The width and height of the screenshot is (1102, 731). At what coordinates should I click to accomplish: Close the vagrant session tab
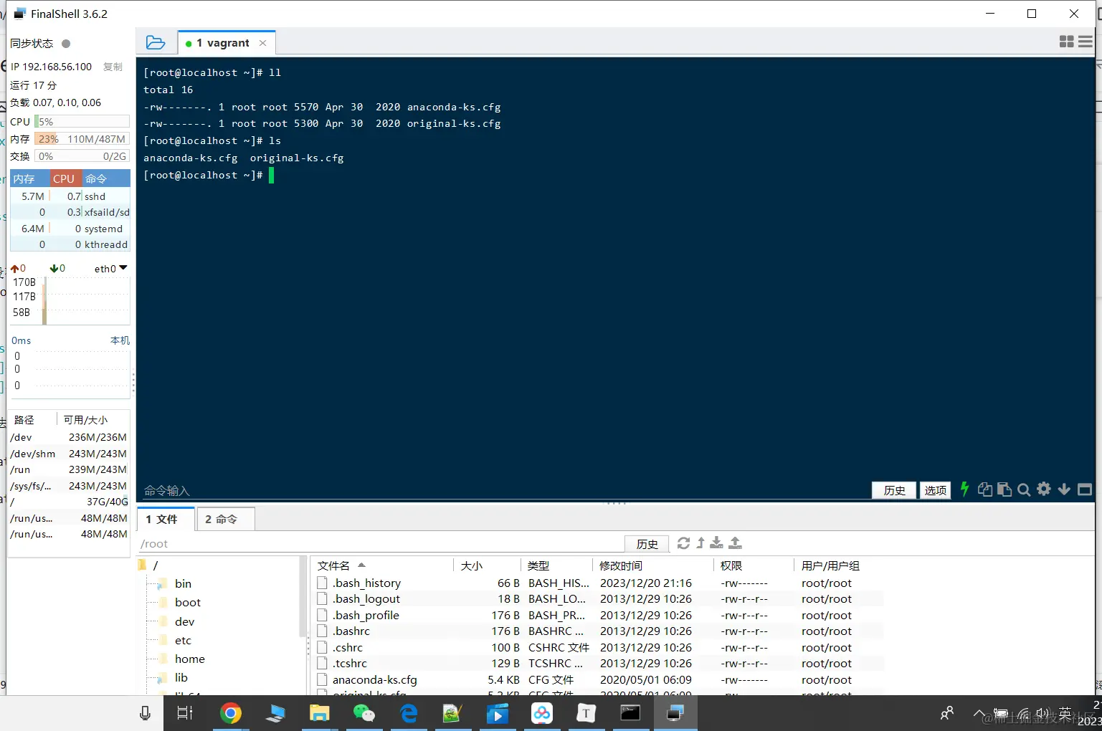click(263, 43)
